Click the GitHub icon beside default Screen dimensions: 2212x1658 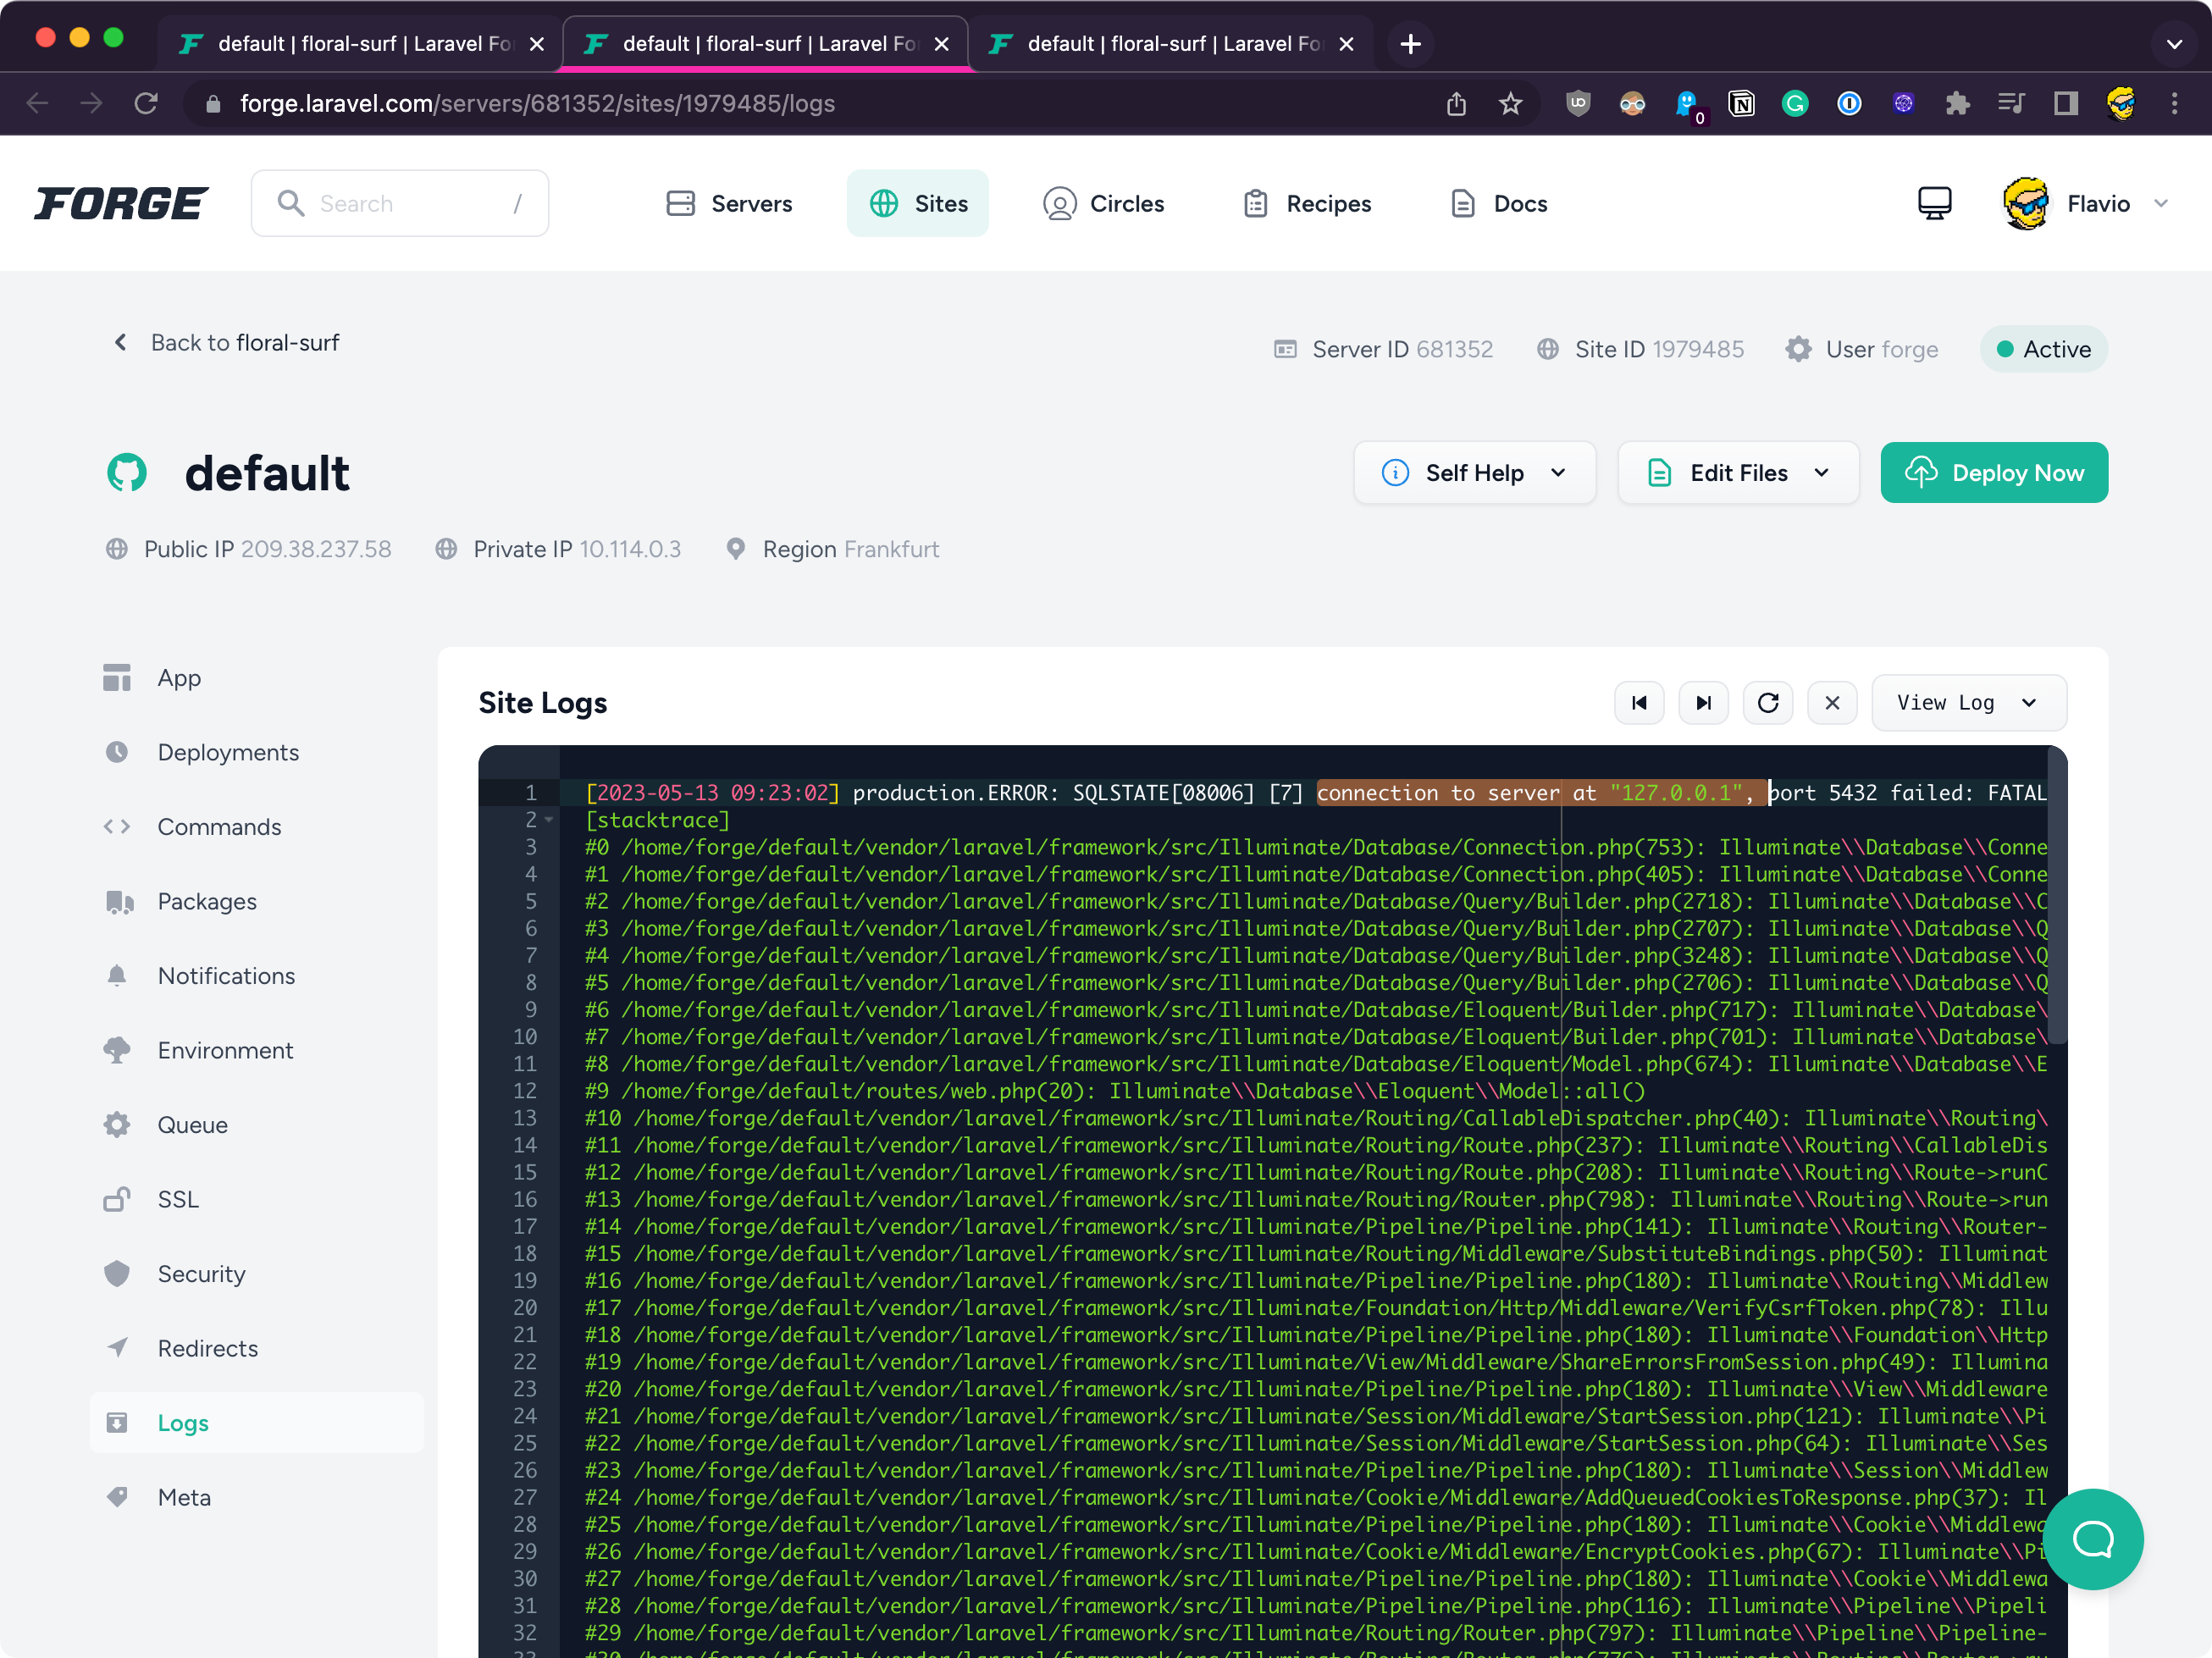pyautogui.click(x=127, y=473)
